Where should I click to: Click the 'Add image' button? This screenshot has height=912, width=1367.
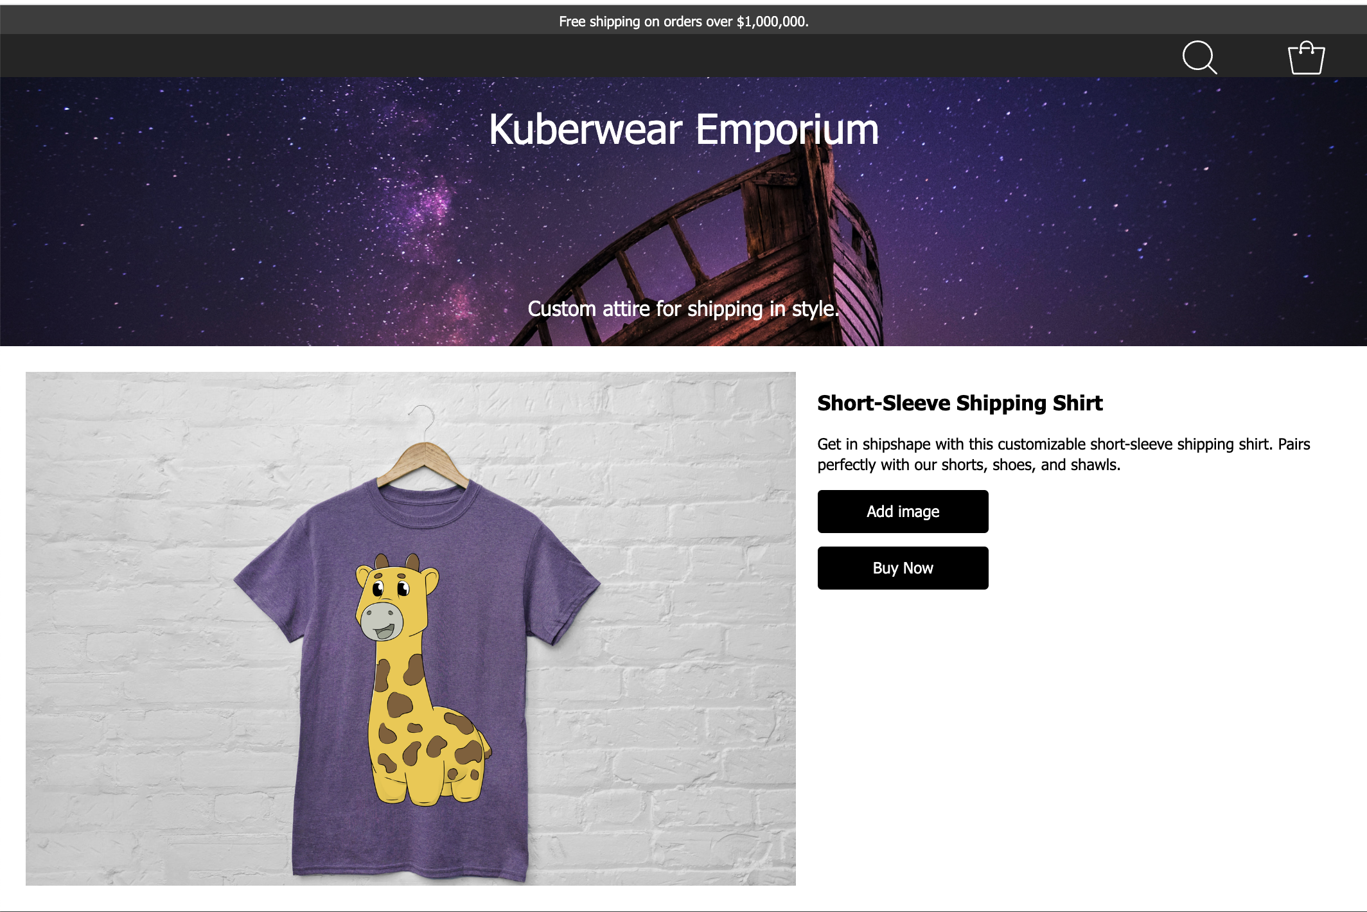tap(902, 511)
